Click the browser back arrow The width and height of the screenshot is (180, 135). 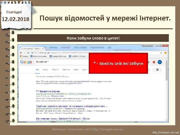[21, 53]
